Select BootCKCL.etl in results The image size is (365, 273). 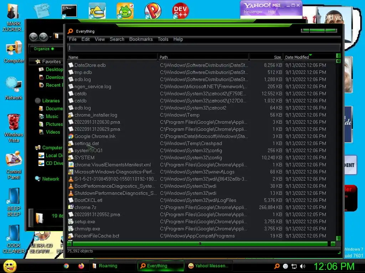[201, 200]
